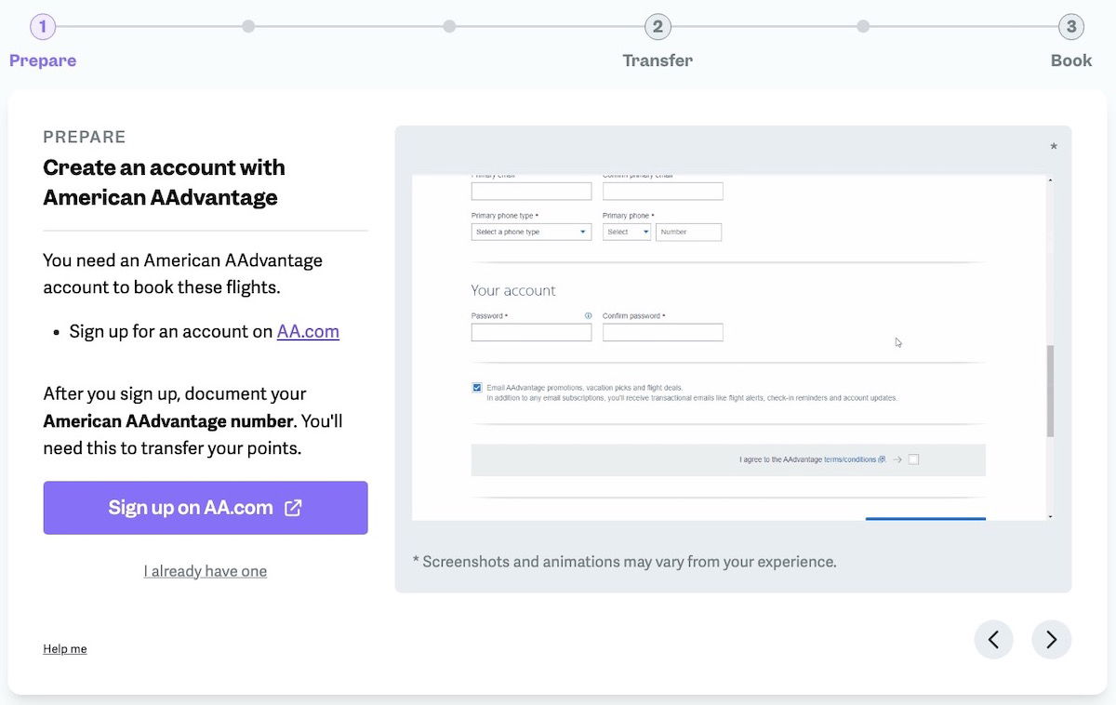Choose the "I already have one" link
This screenshot has height=705, width=1116.
coord(206,571)
